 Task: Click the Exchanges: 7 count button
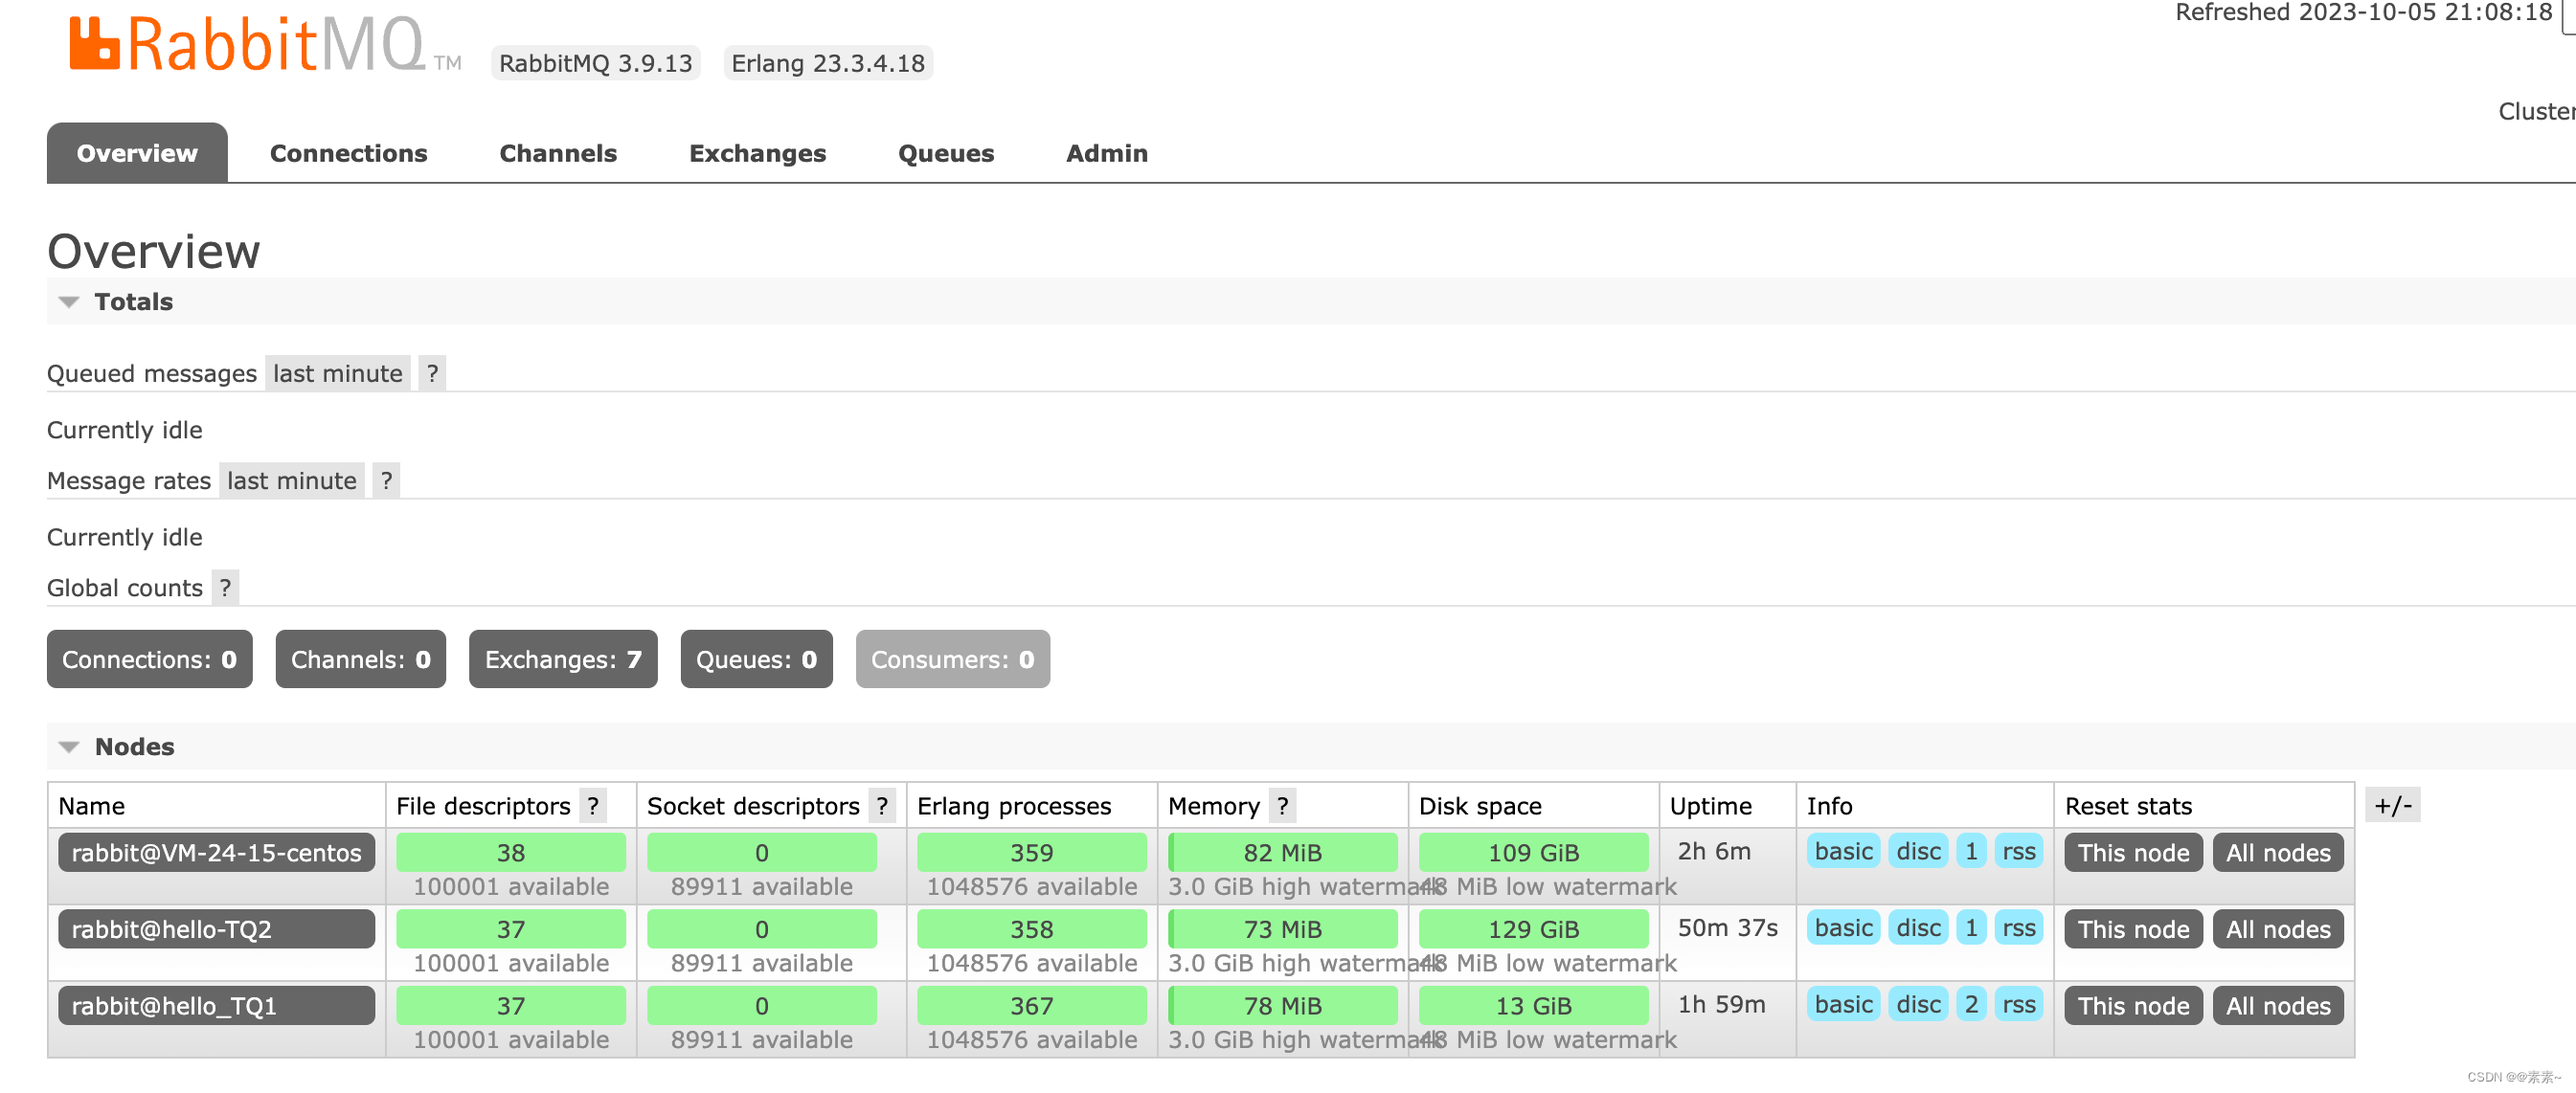click(562, 658)
